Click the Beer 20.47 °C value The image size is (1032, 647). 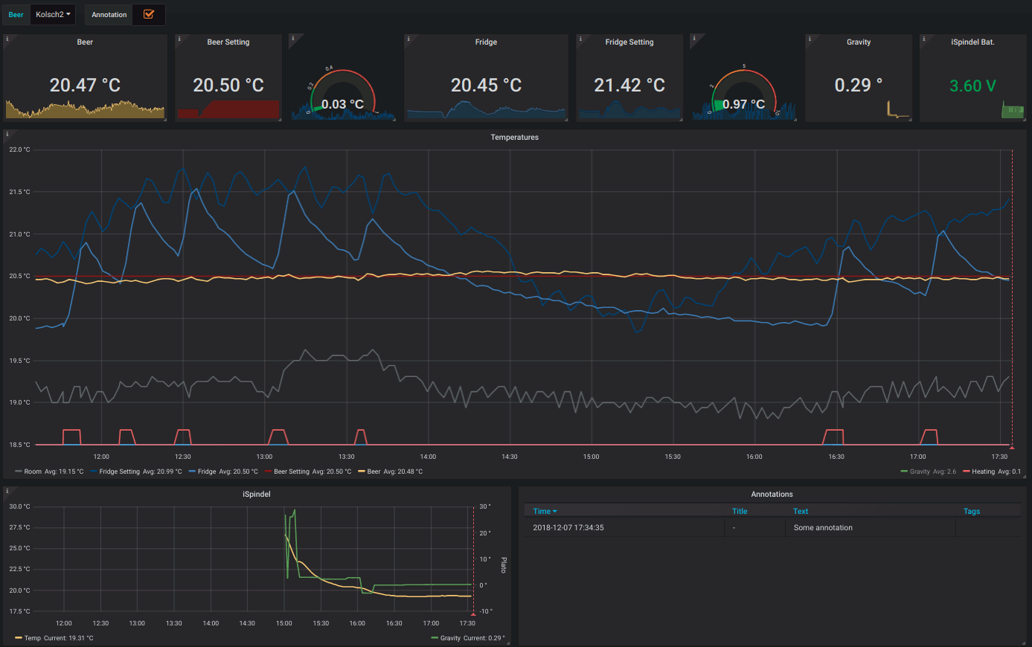click(x=85, y=86)
